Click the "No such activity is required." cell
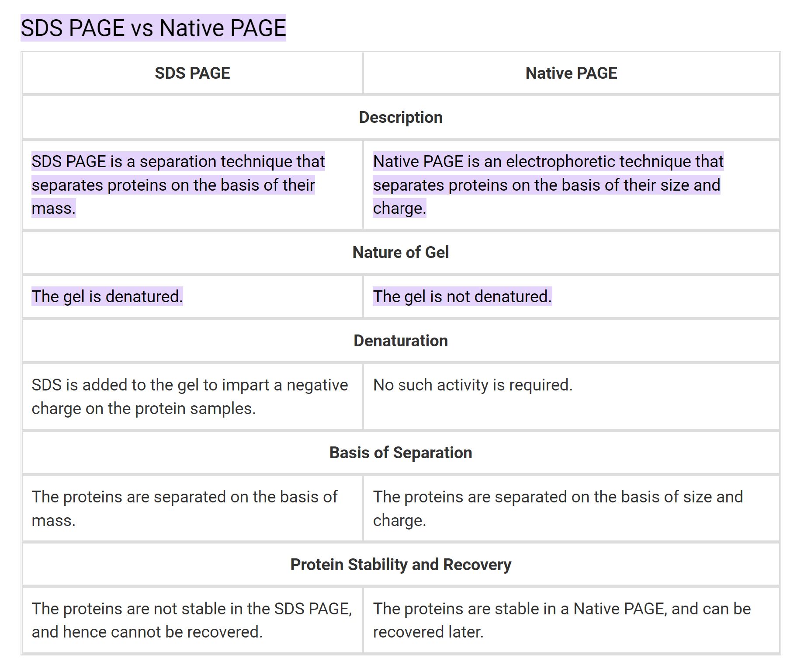 473,385
